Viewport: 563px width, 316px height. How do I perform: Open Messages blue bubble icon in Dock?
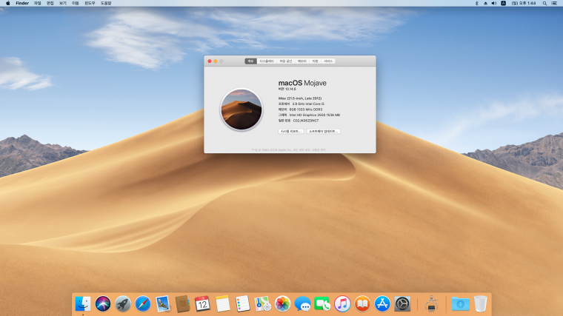click(303, 304)
